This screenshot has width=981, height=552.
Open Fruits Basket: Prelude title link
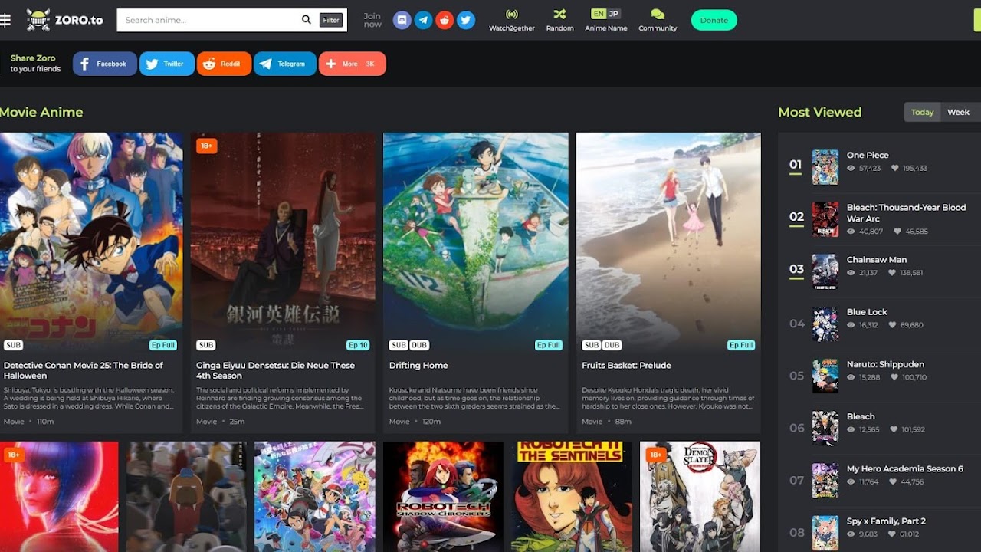[x=626, y=366]
